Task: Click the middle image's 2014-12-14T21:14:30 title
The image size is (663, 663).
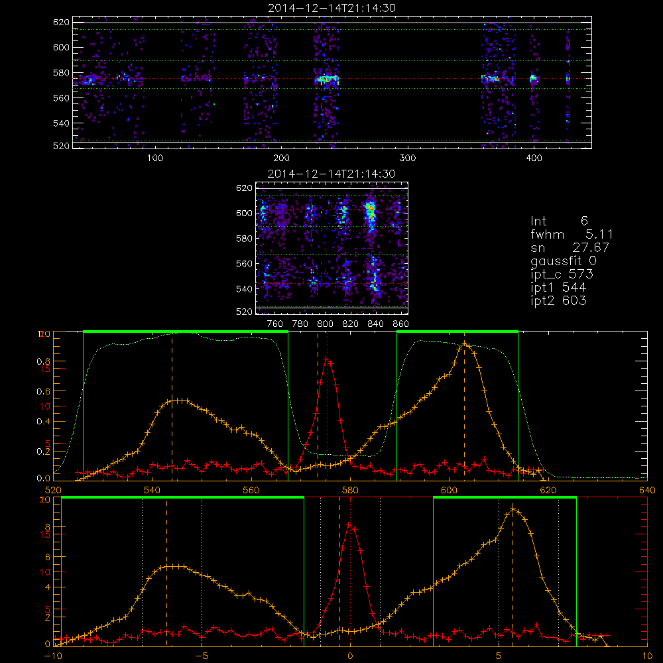Action: pos(332,173)
